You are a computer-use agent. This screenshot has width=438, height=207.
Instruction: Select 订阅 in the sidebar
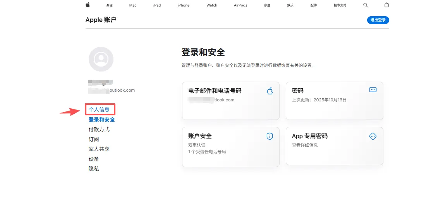(94, 139)
